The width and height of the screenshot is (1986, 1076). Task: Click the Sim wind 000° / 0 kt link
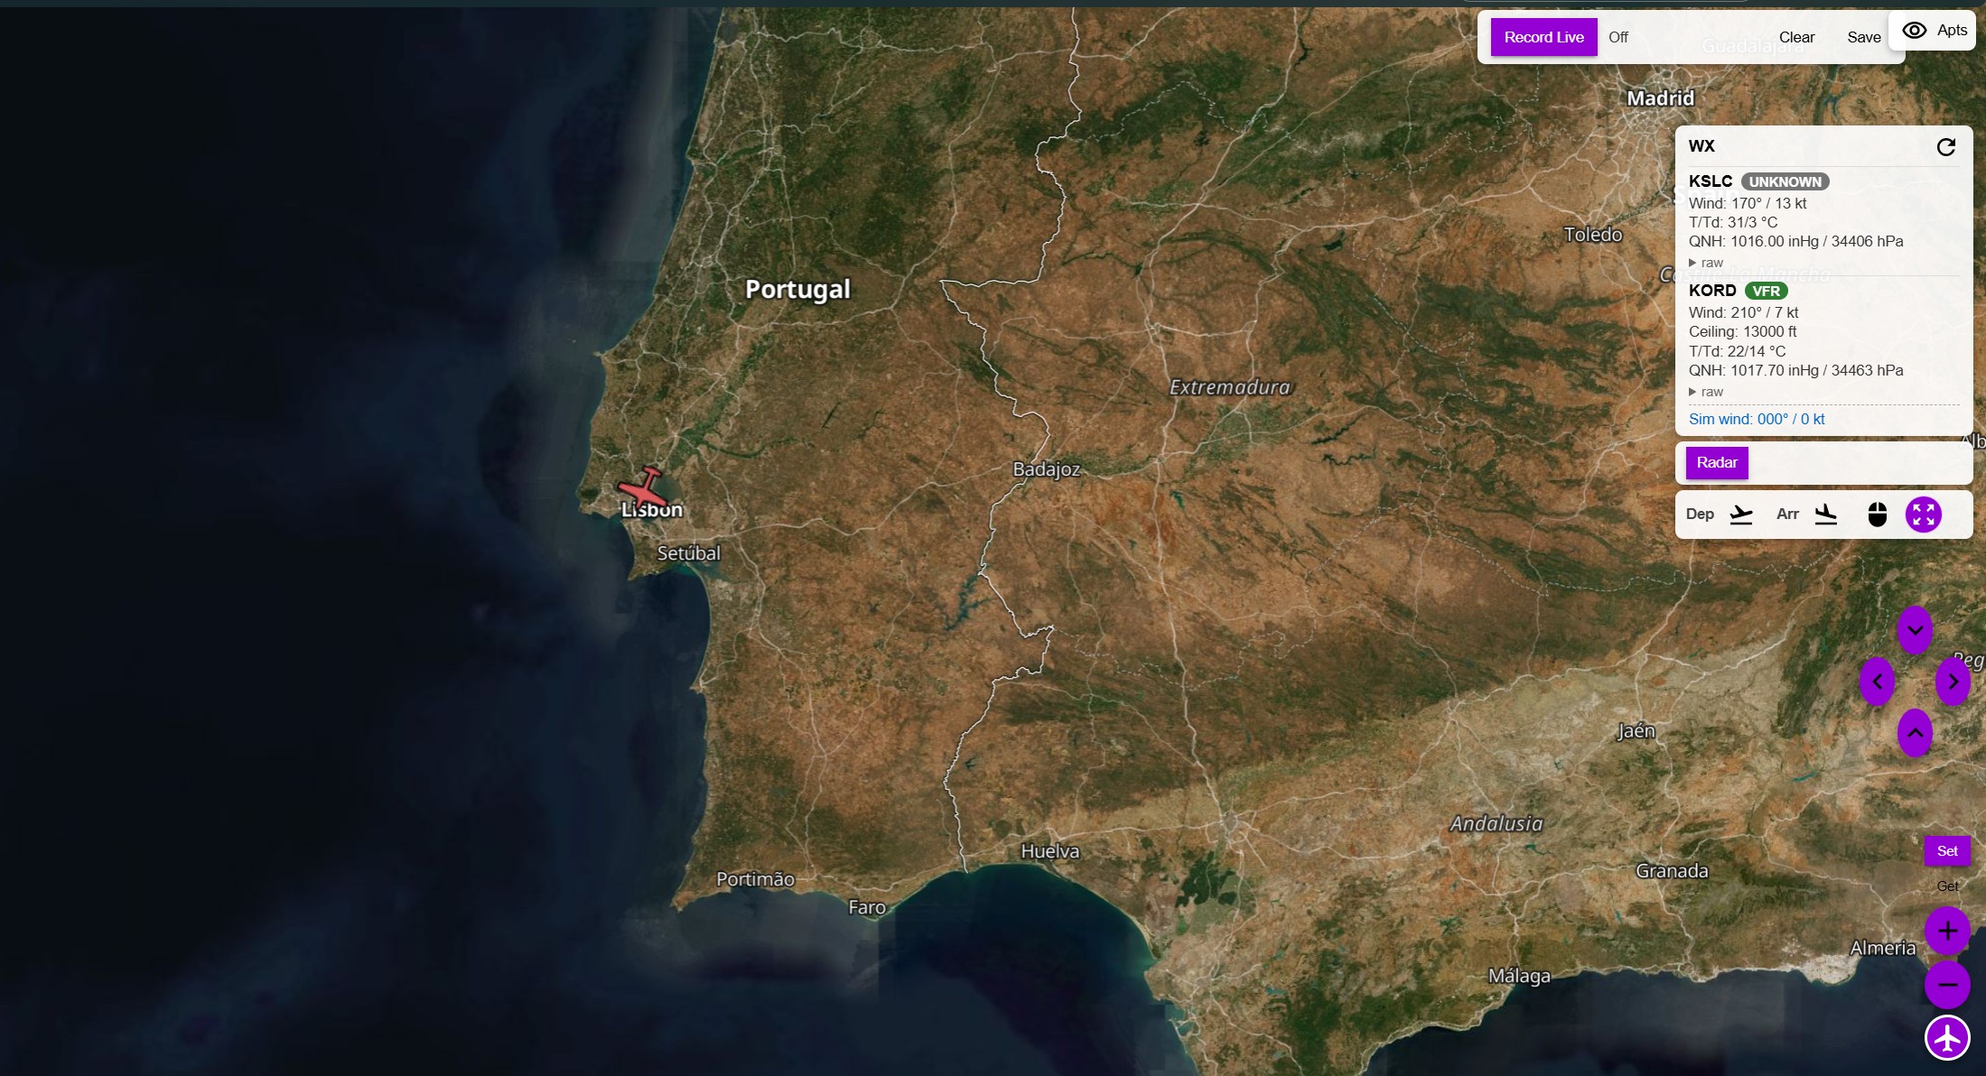tap(1757, 419)
